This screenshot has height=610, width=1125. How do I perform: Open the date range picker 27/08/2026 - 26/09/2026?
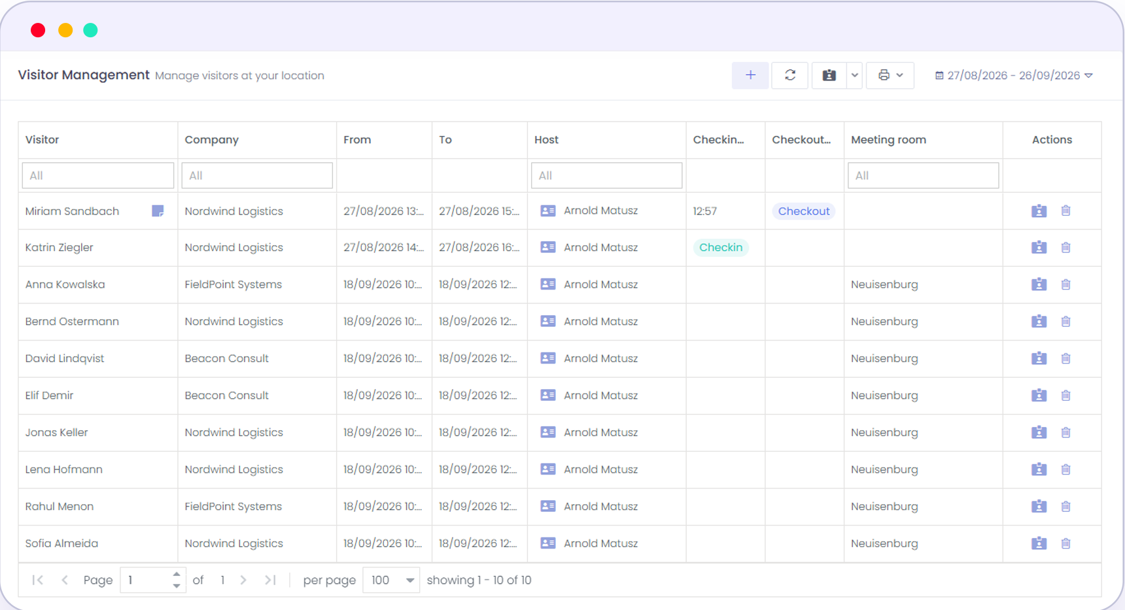[x=1014, y=75]
